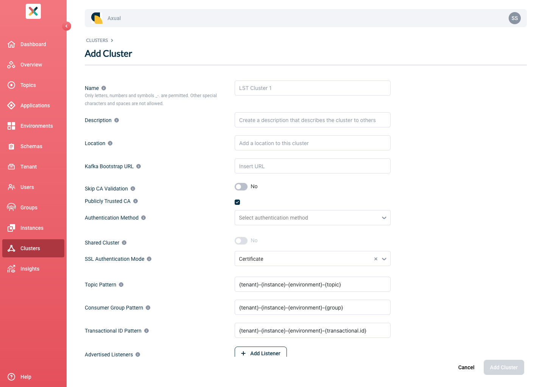Click the Description input field
The height and width of the screenshot is (387, 545).
pos(313,120)
